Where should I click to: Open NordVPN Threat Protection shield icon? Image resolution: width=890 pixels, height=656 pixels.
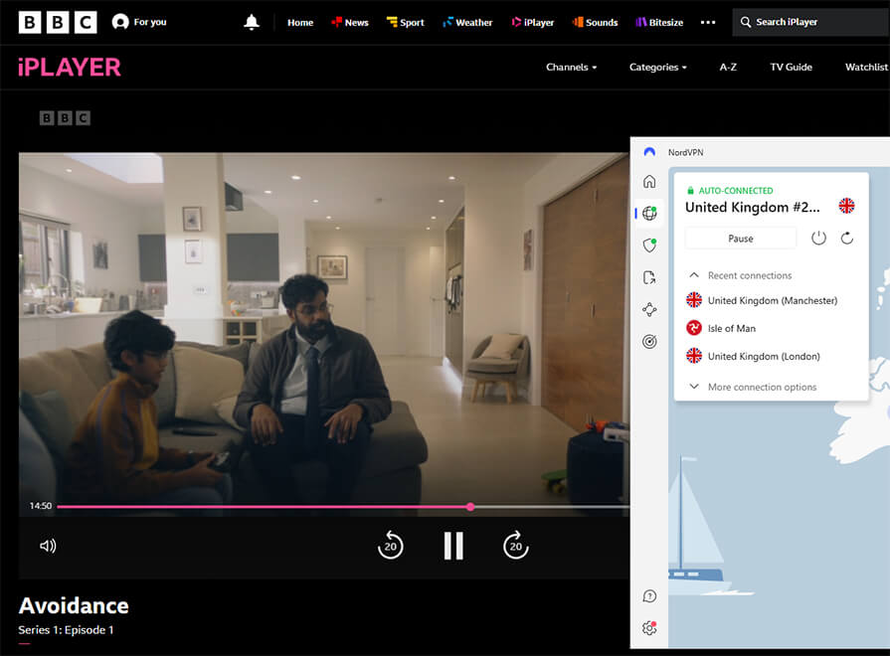(x=650, y=246)
